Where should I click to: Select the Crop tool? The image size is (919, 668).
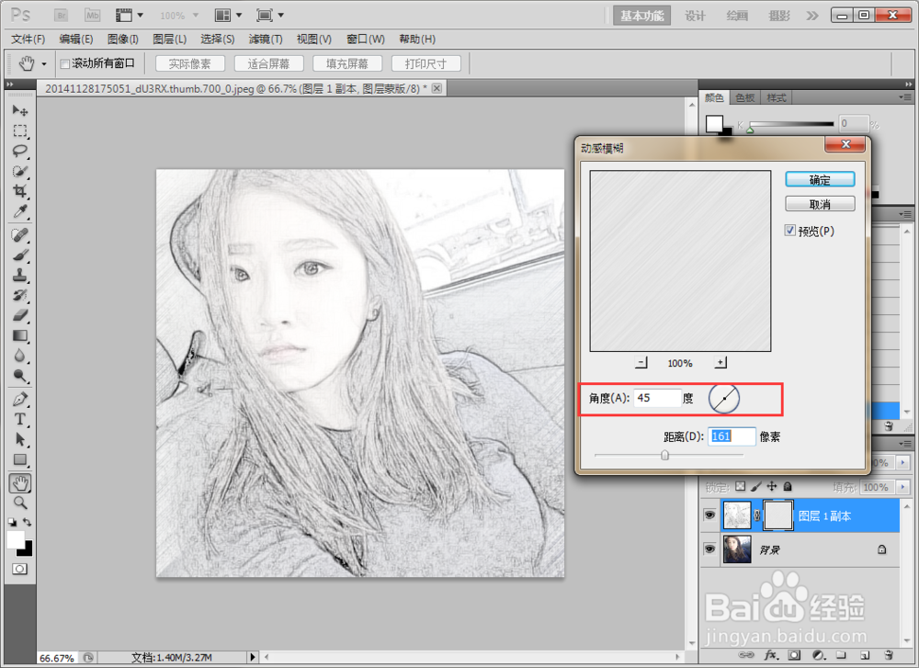pyautogui.click(x=20, y=191)
